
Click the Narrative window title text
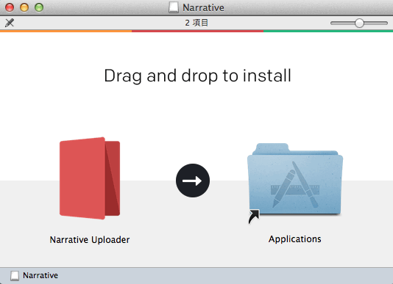pos(203,7)
